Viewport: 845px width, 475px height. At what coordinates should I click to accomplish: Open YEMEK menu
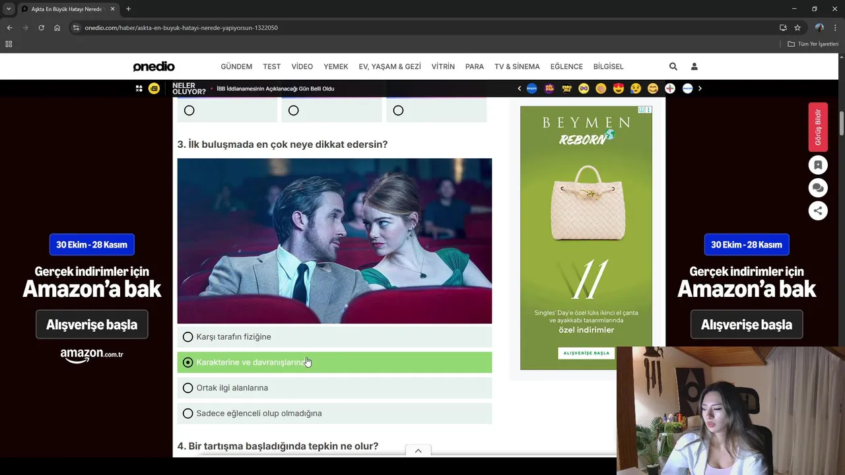pos(336,67)
